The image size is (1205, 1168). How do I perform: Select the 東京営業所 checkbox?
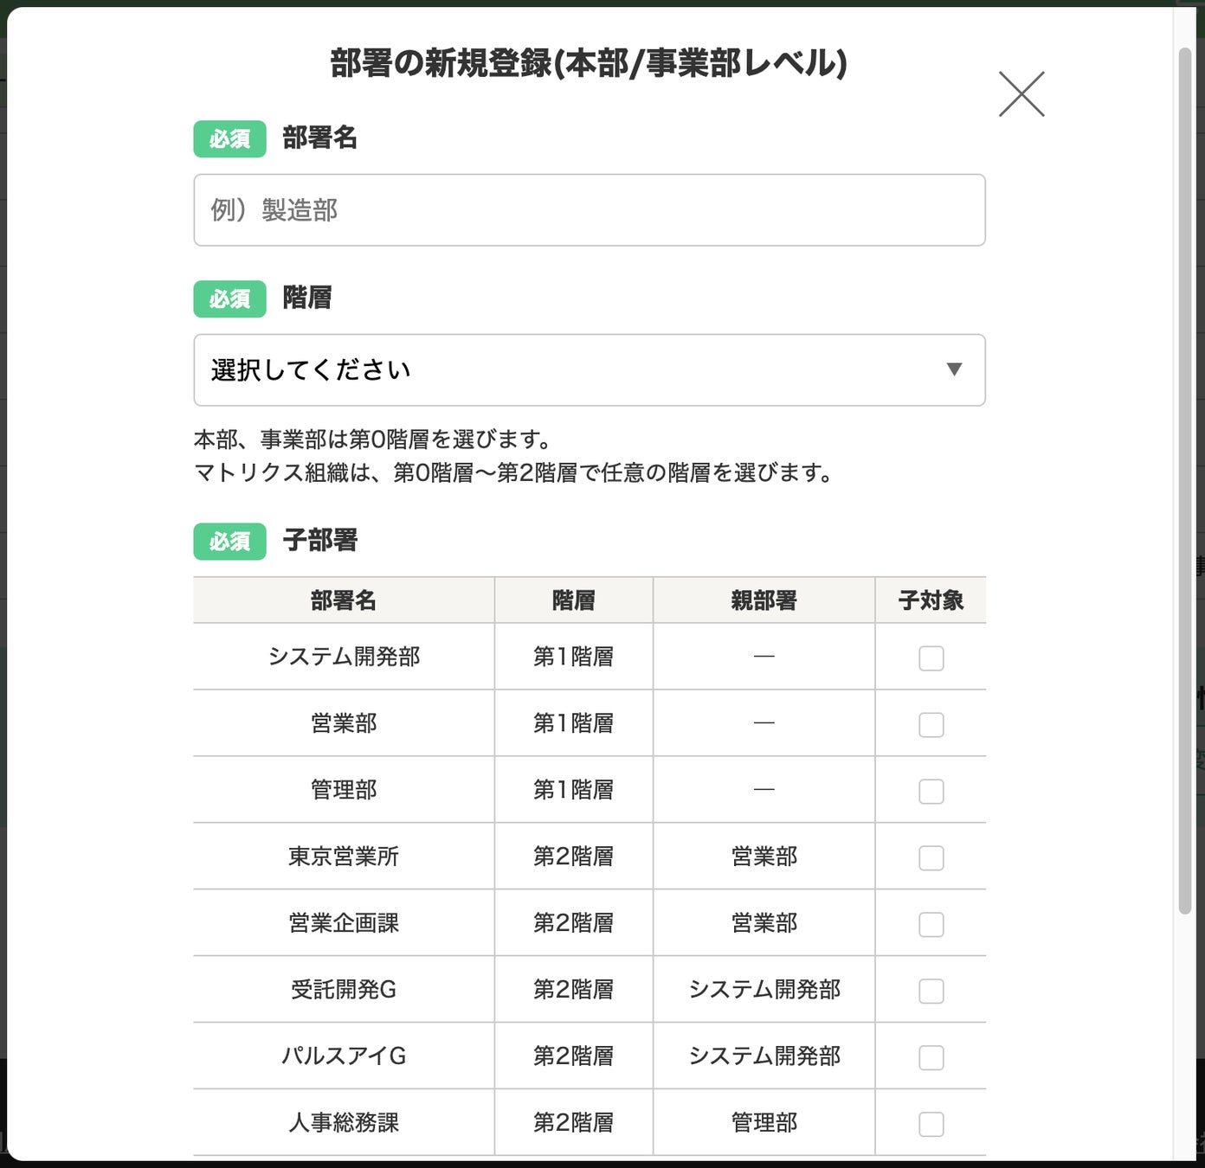(x=931, y=858)
